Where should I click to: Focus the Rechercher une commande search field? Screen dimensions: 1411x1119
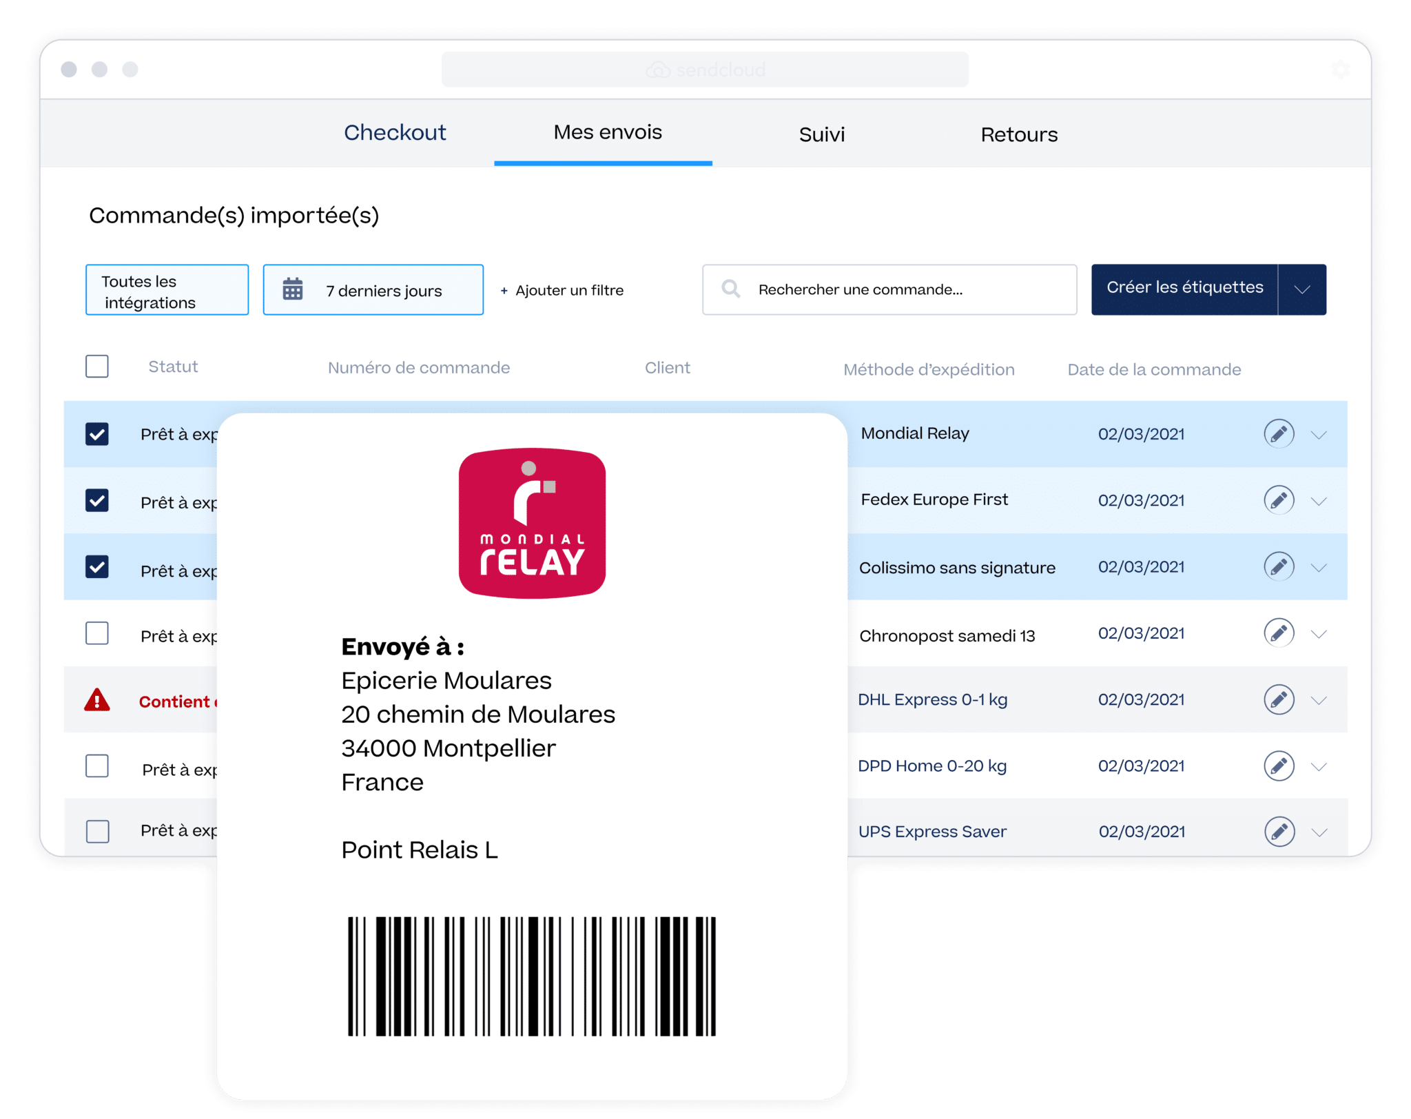pyautogui.click(x=889, y=289)
